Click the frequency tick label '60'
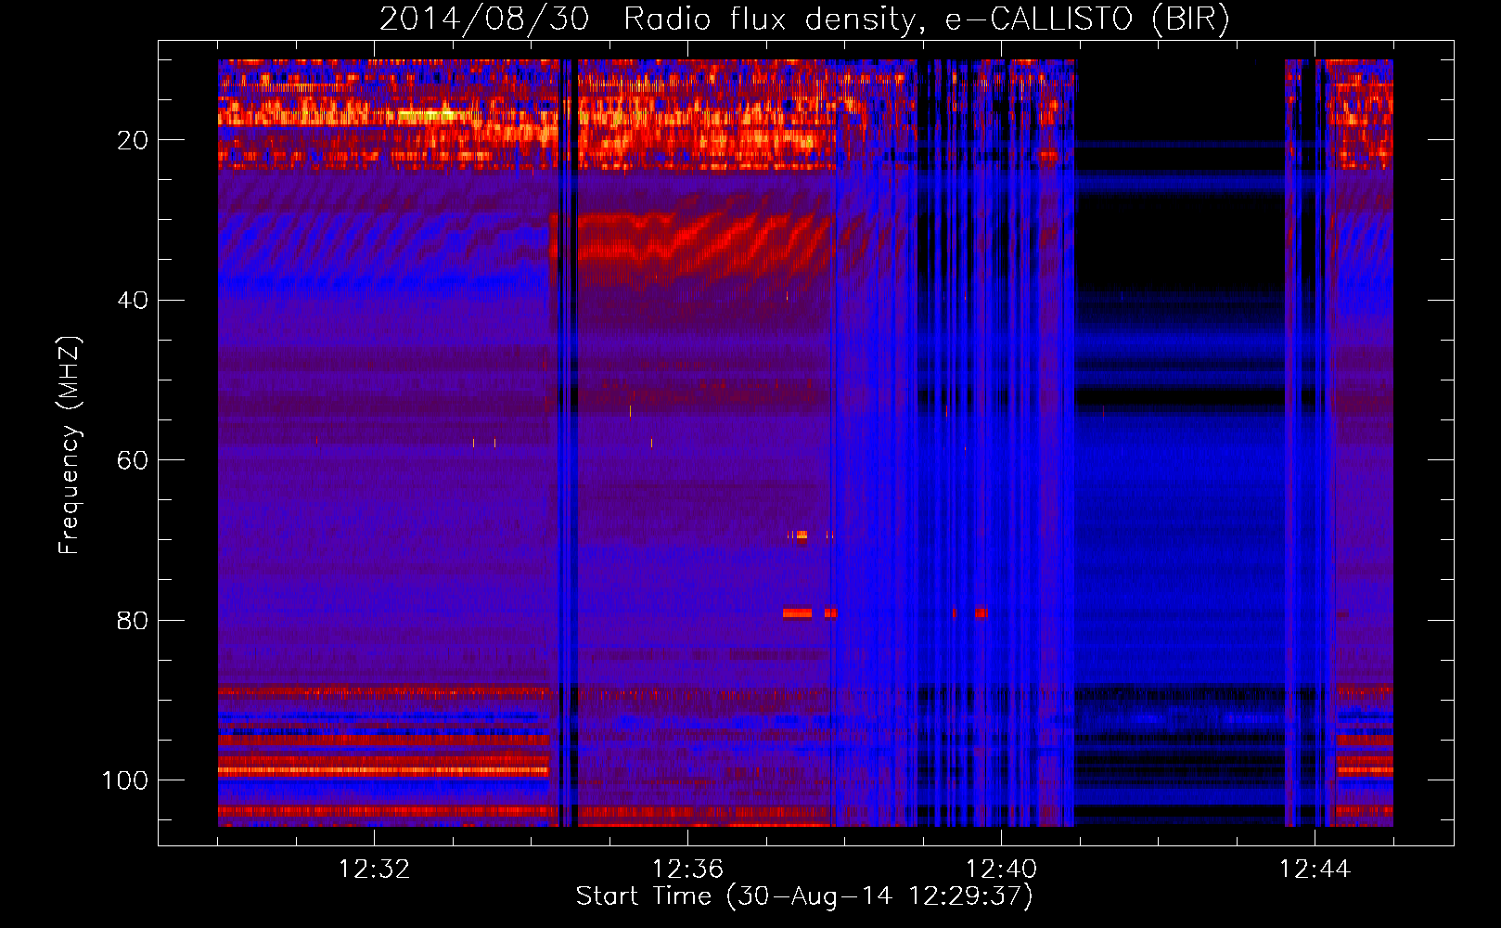 click(x=133, y=460)
